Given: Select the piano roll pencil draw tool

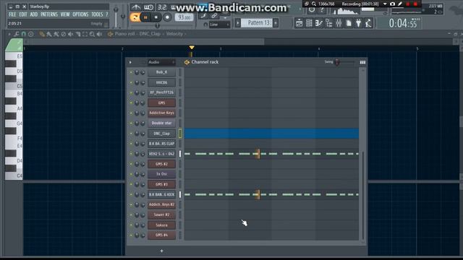Looking at the screenshot, I should 42,34.
